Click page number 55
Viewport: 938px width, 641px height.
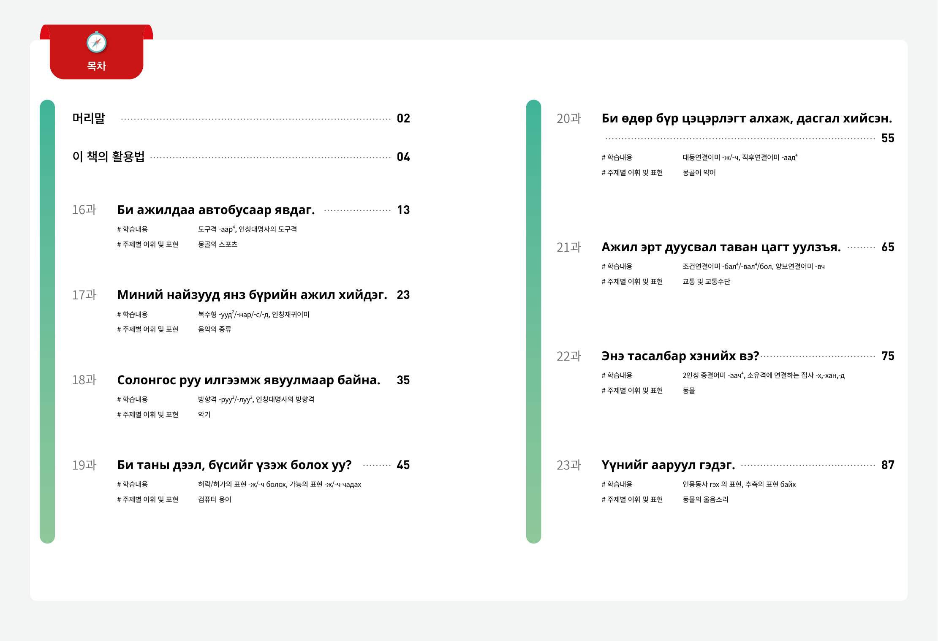[887, 138]
